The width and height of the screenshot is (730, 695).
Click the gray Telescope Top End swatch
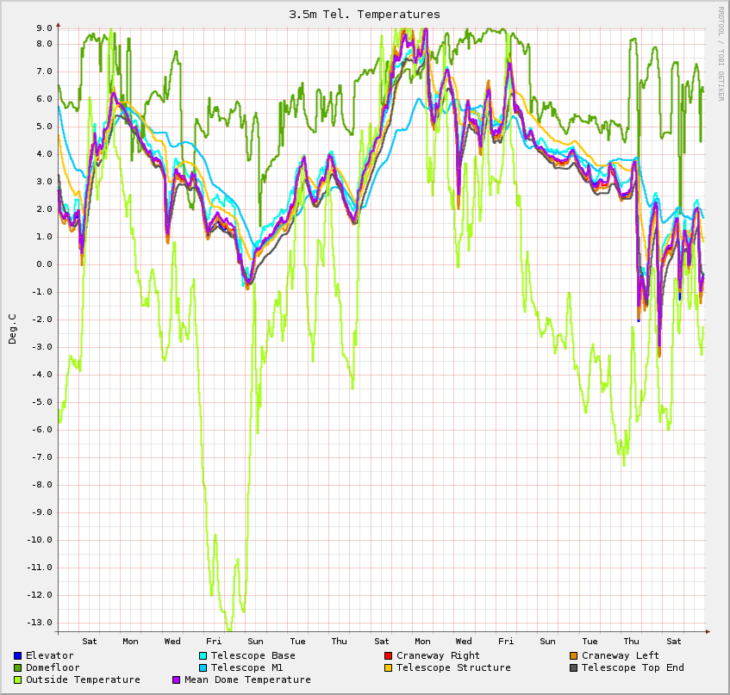573,667
